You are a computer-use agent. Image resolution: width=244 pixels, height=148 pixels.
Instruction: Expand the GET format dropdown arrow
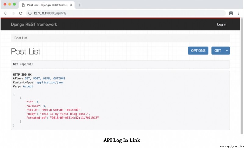point(227,51)
